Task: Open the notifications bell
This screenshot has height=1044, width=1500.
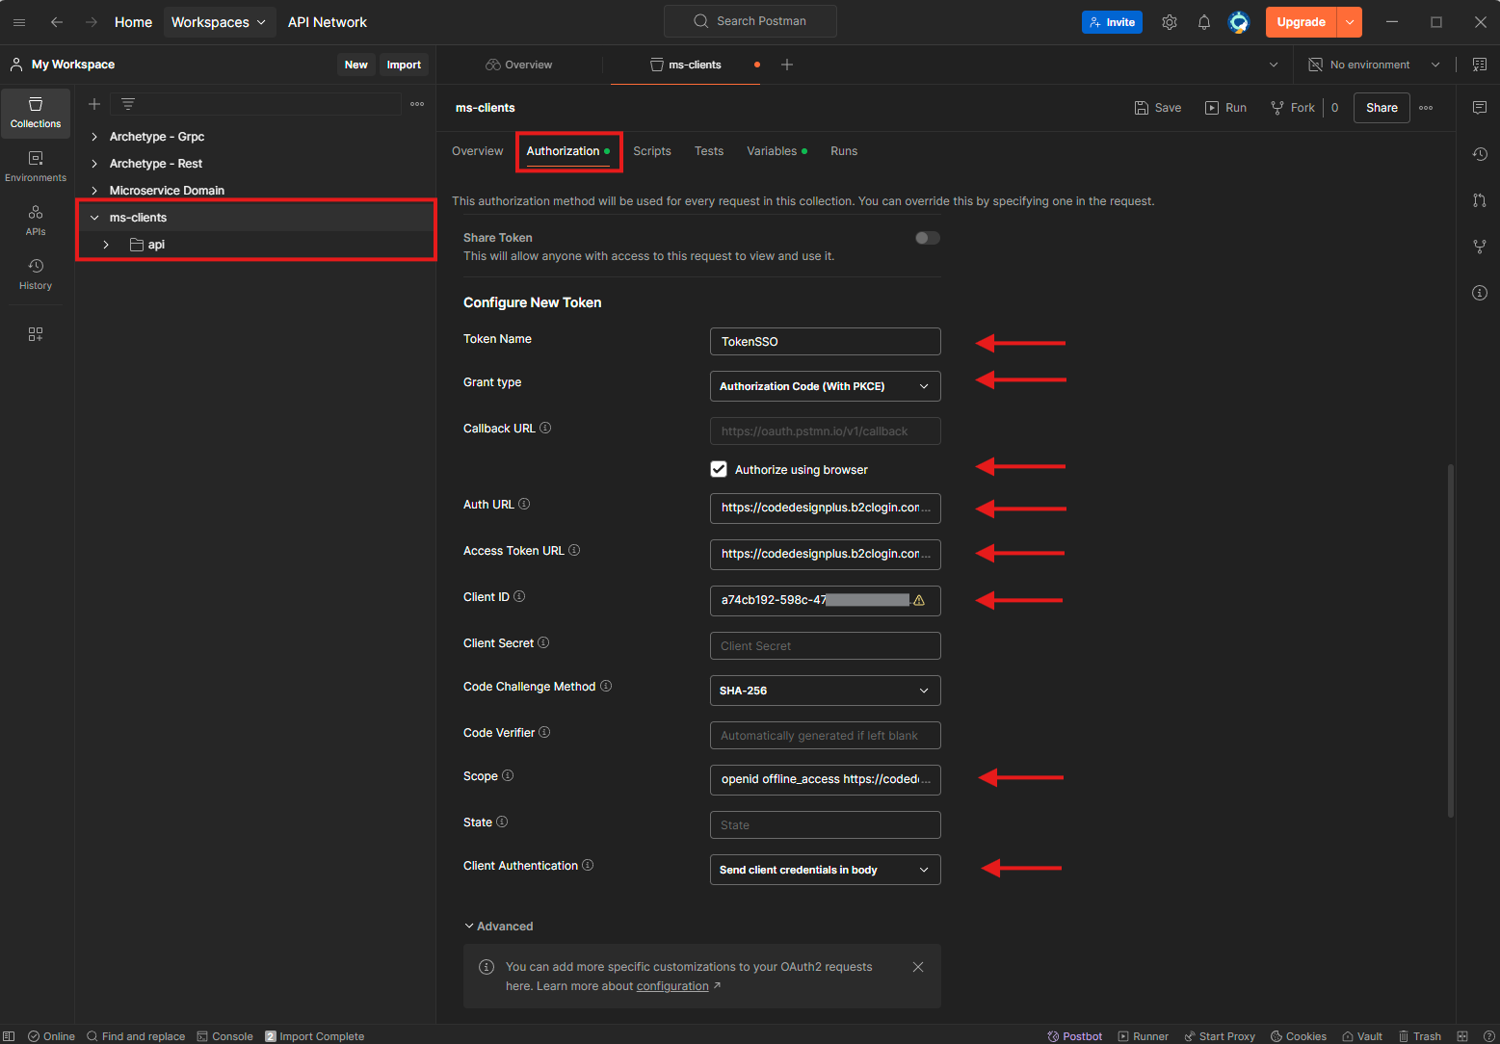Action: coord(1204,22)
